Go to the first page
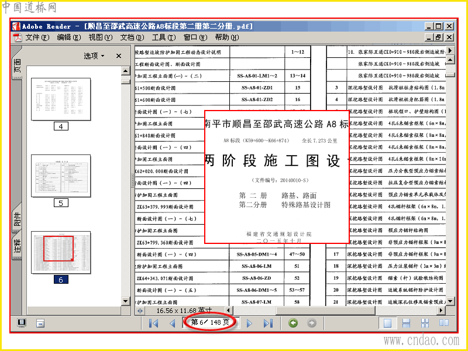Image resolution: width=468 pixels, height=351 pixels. pos(153,323)
